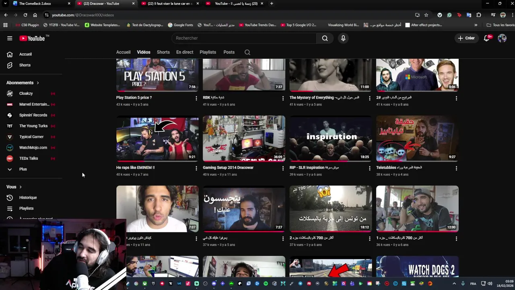The height and width of the screenshot is (290, 515).
Task: Click the Rechercher search field
Action: (x=244, y=38)
